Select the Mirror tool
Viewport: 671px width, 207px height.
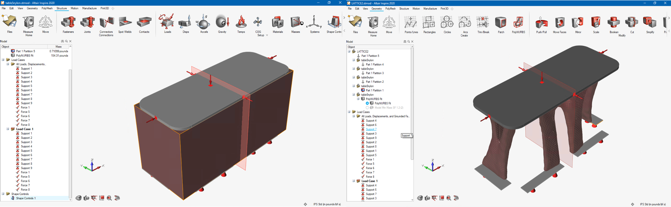578,24
